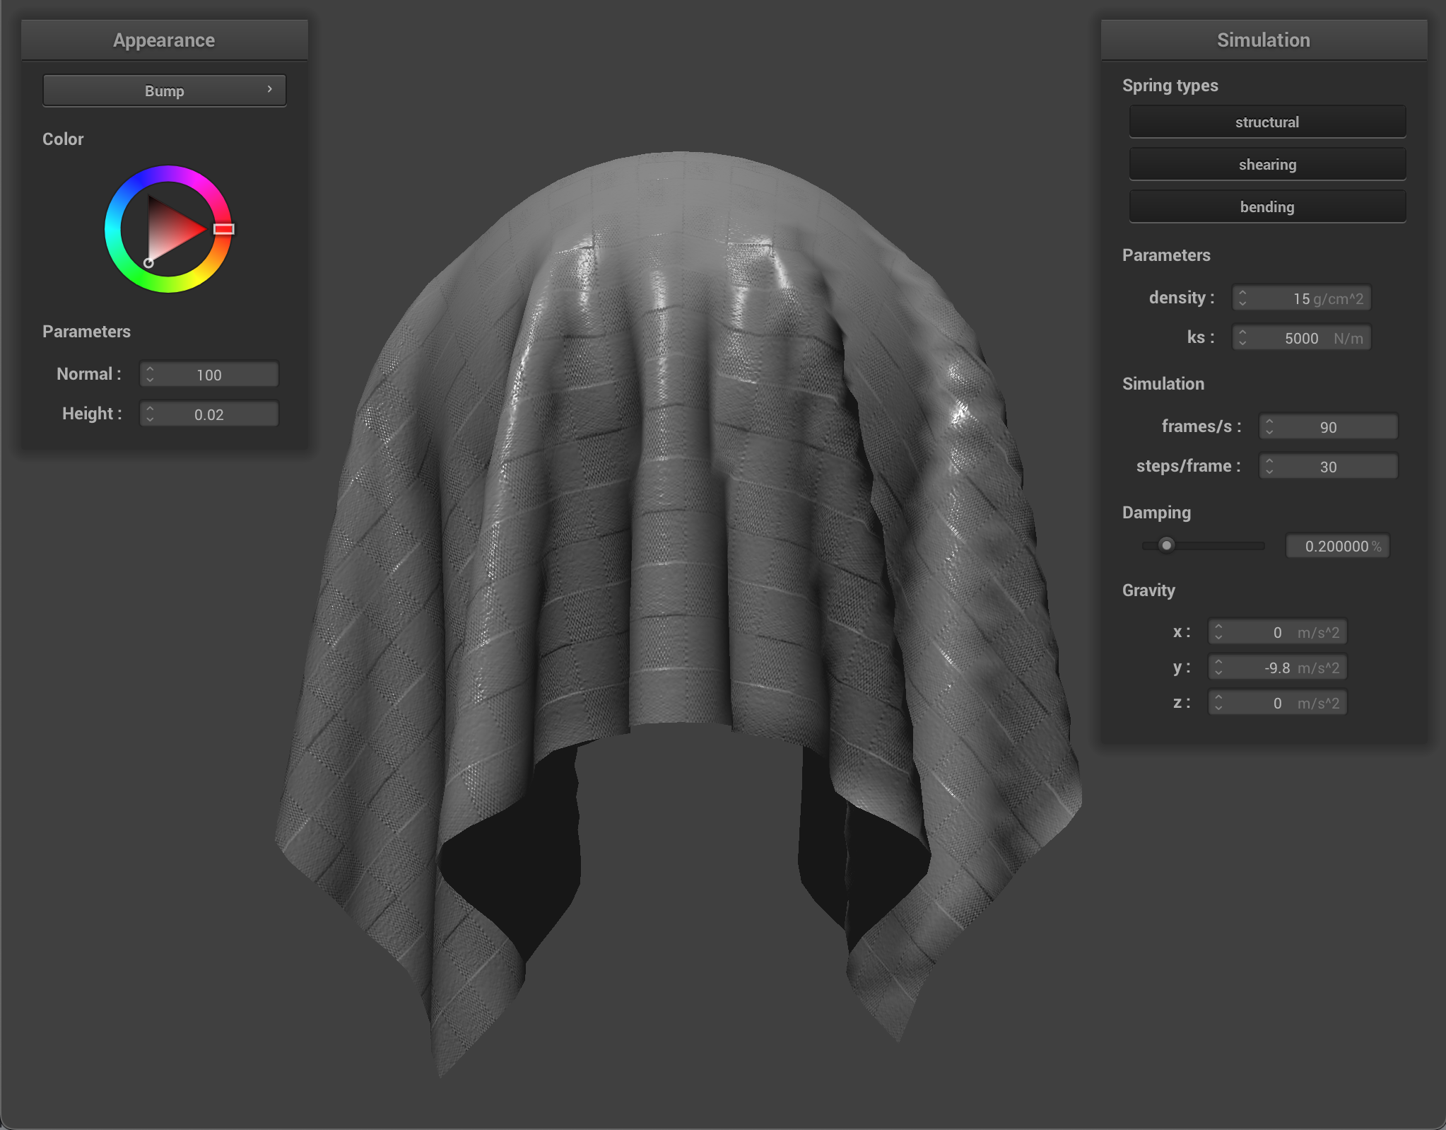
Task: Click the 'Spring types' label
Action: [1170, 86]
